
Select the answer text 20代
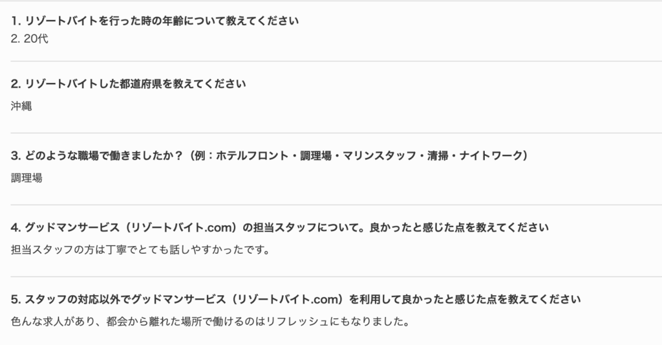(36, 39)
